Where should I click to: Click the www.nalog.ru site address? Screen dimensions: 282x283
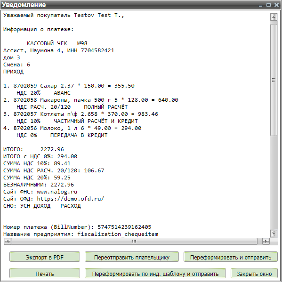click(x=57, y=192)
